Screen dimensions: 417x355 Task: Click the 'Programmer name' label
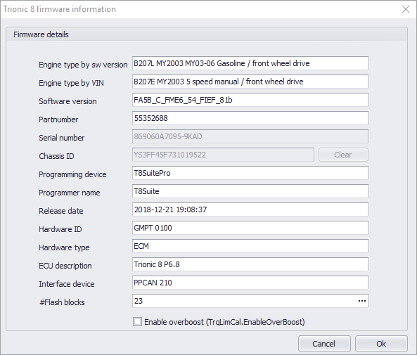(70, 193)
